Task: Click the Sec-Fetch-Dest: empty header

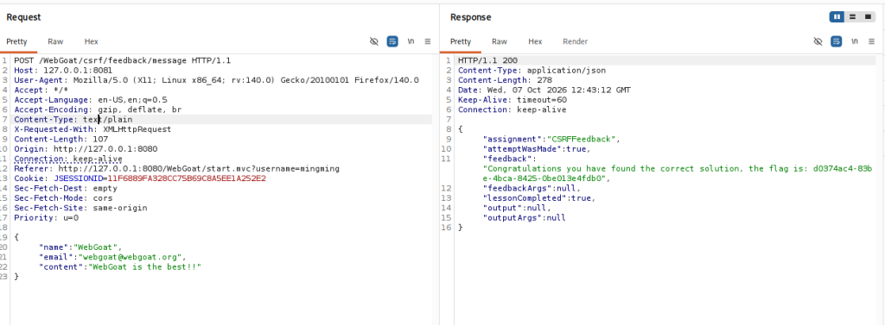Action: [66, 188]
